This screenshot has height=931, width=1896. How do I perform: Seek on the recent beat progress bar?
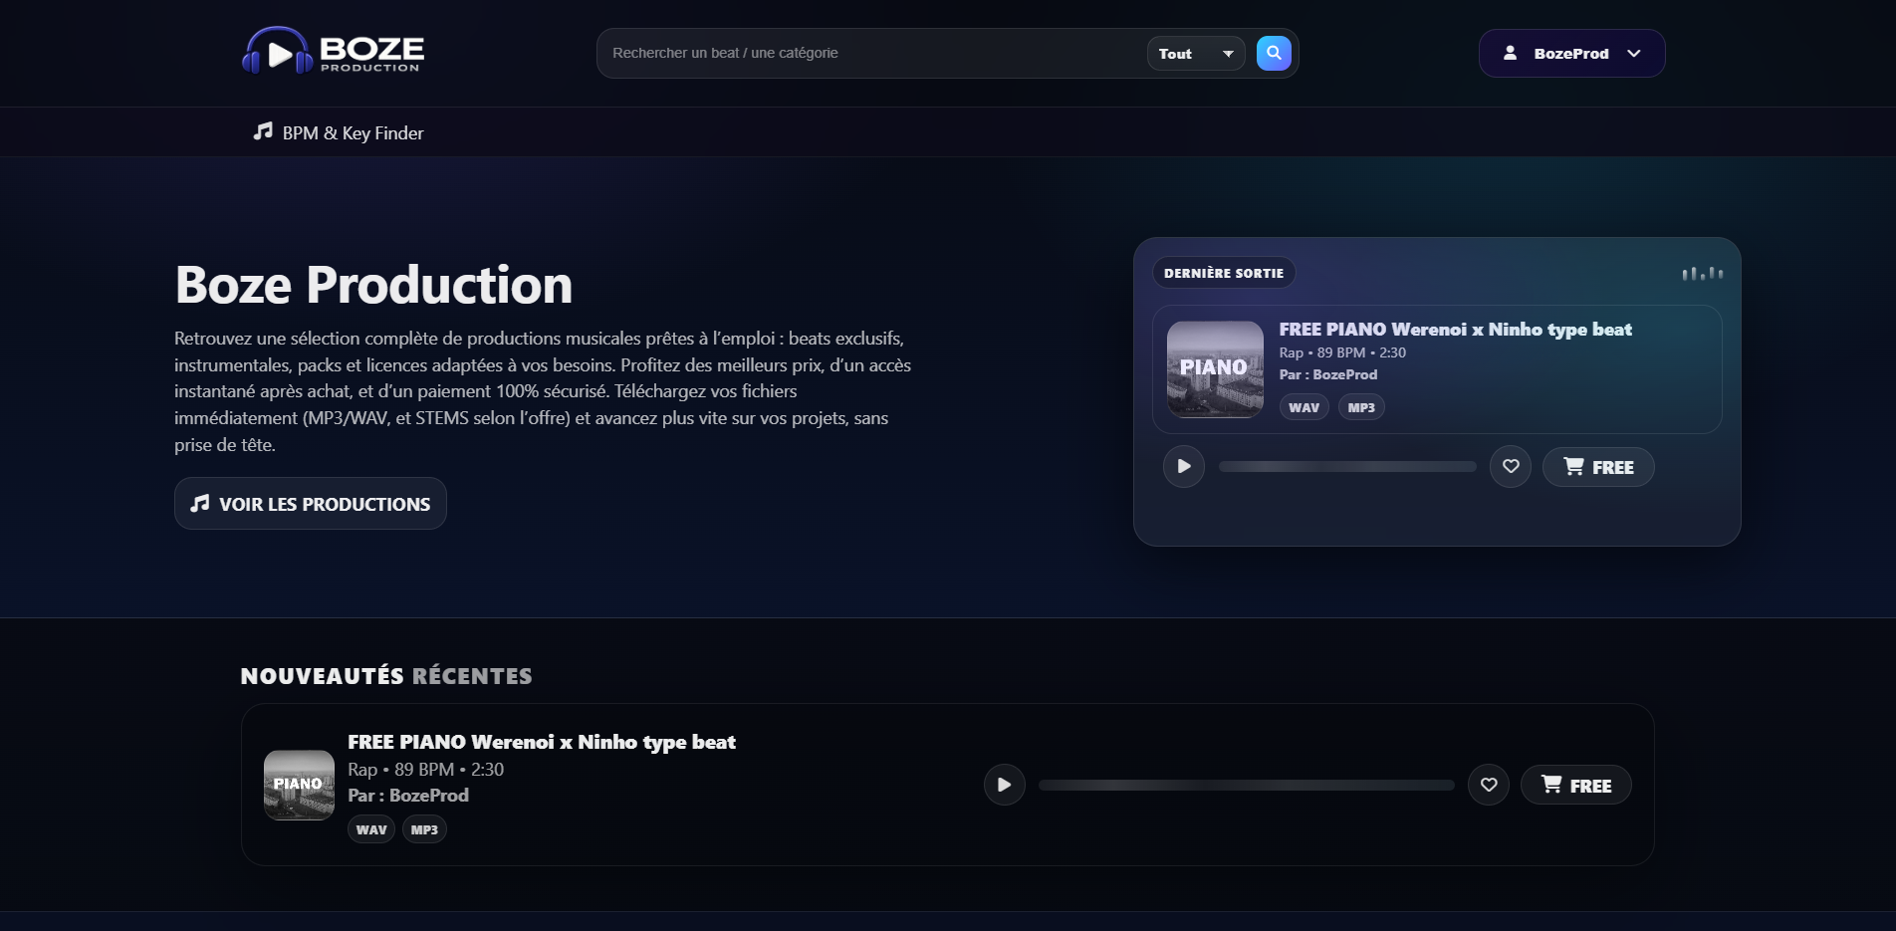click(x=1246, y=785)
